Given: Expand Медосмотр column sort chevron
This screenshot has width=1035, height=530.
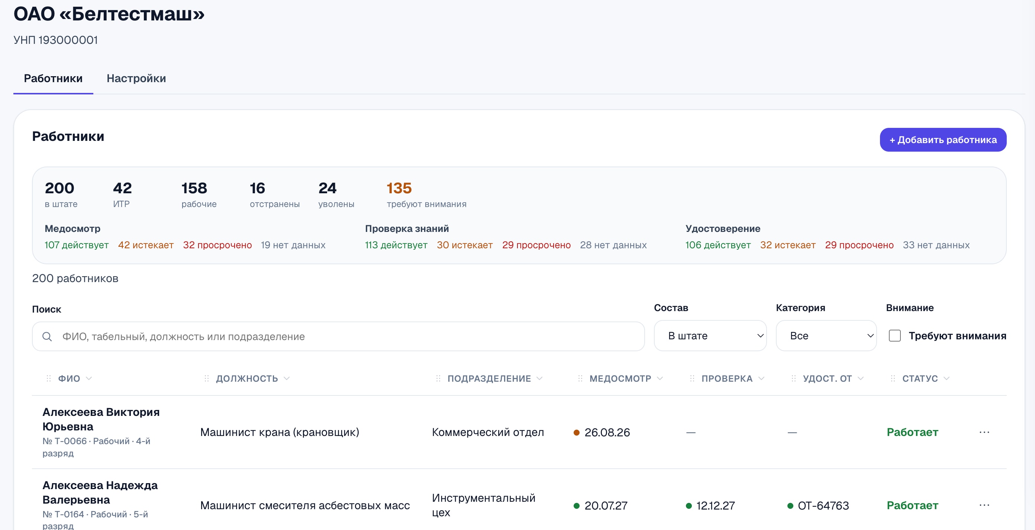Looking at the screenshot, I should click(660, 378).
